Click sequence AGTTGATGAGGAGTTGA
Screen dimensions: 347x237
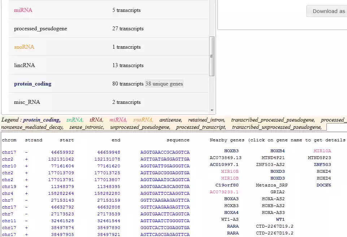point(165,159)
